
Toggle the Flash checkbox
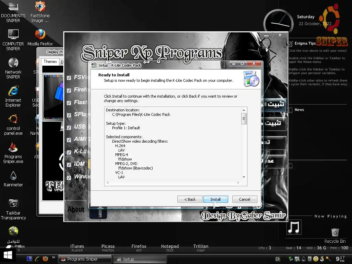(69, 103)
